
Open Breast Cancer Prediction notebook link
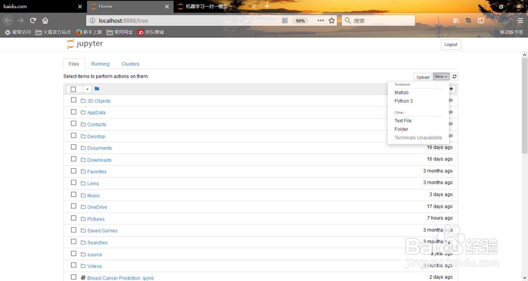(120, 278)
